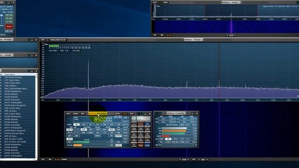This screenshot has width=299, height=168.
Task: Open SETT. in the RX Control panel
Action: [69, 114]
